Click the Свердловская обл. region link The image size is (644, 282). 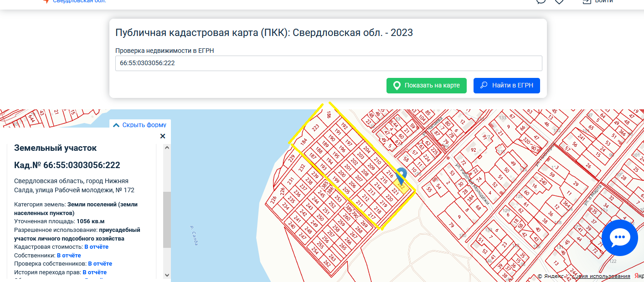pos(79,1)
